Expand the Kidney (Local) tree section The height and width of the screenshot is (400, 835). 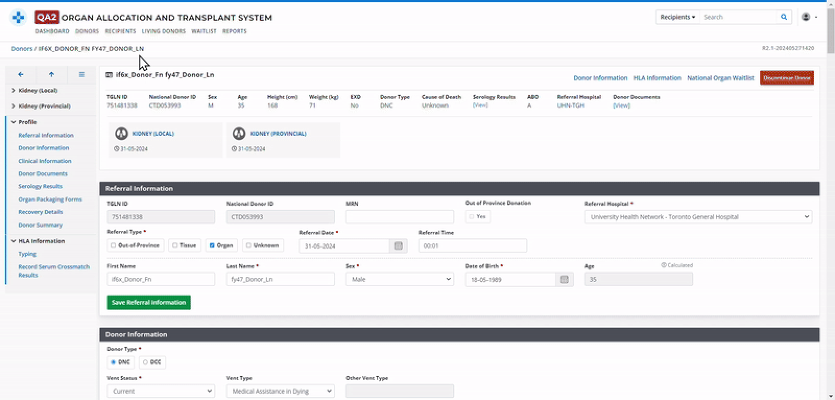click(13, 90)
